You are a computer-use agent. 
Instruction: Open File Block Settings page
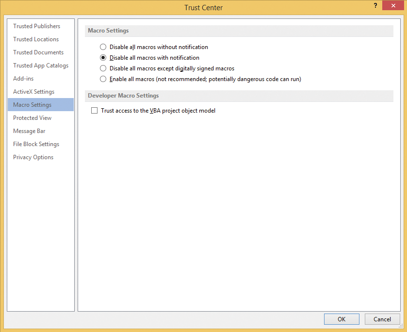coord(35,144)
